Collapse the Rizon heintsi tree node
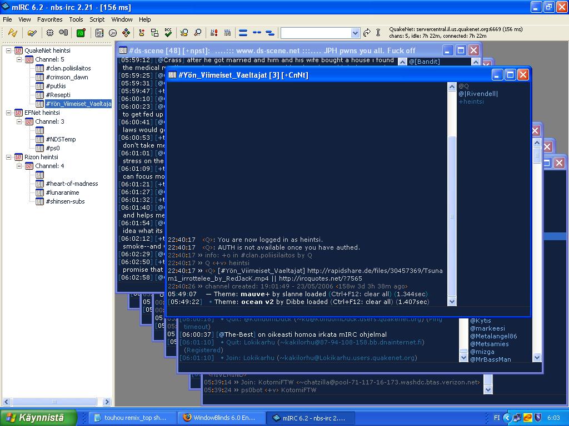The width and height of the screenshot is (569, 426). pos(8,157)
